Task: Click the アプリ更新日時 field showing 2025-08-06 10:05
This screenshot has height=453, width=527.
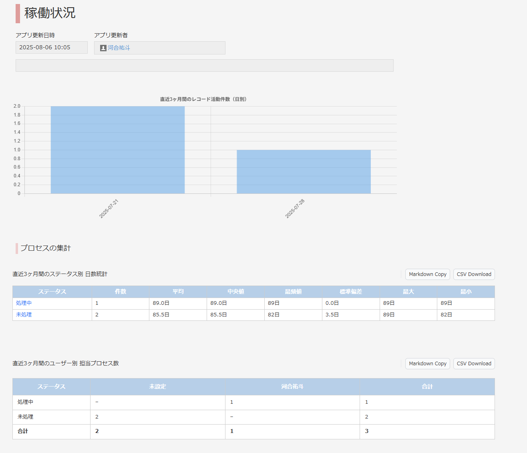Action: pos(52,47)
